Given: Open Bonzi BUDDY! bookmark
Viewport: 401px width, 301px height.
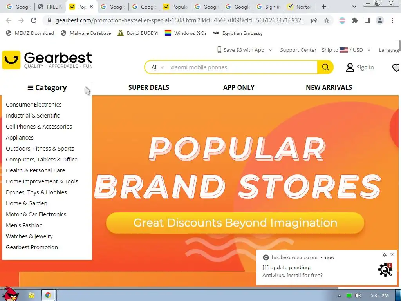Looking at the screenshot, I should [x=138, y=33].
